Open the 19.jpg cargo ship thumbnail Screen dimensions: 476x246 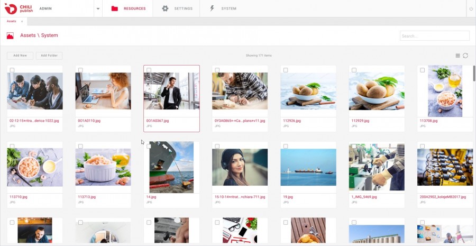click(x=308, y=167)
